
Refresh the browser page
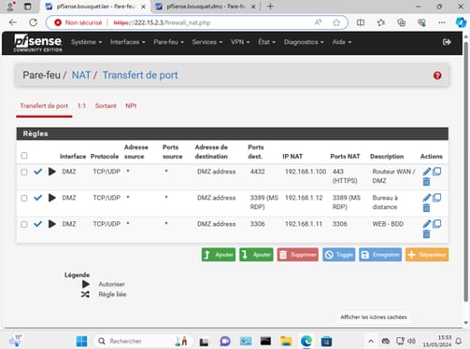tap(33, 22)
